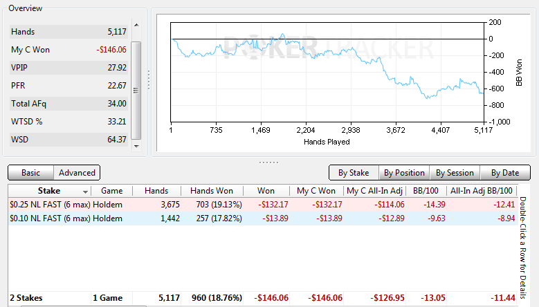Select the vertical splitter handle beside the overview panel
Screen dimensions: 539x307
click(x=149, y=80)
